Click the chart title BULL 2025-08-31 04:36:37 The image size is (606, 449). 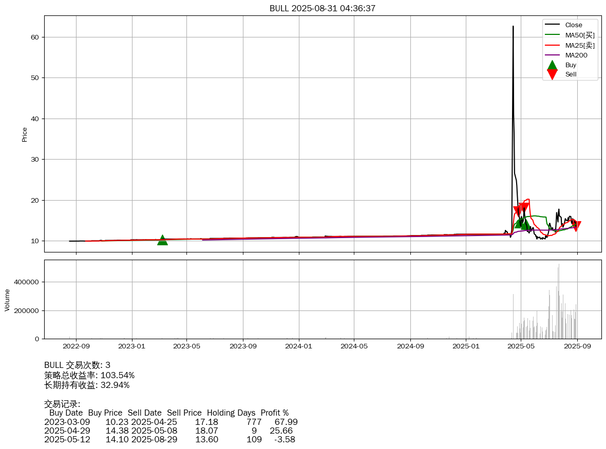[323, 8]
